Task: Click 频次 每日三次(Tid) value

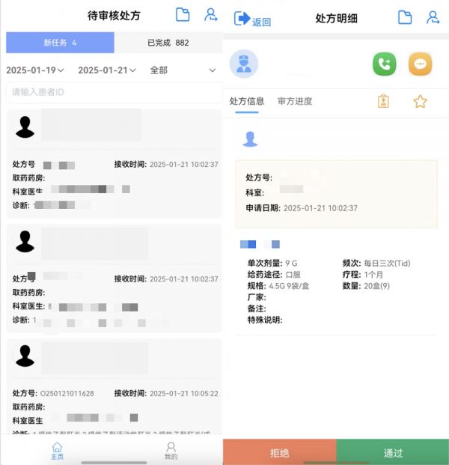Action: tap(387, 263)
